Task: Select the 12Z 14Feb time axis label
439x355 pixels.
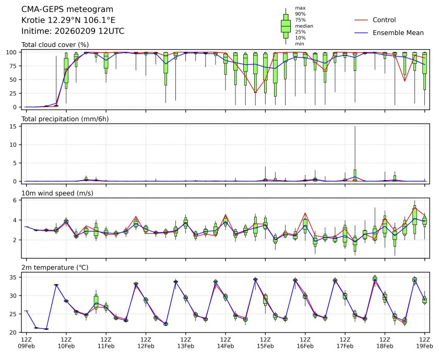Action: tap(226, 342)
